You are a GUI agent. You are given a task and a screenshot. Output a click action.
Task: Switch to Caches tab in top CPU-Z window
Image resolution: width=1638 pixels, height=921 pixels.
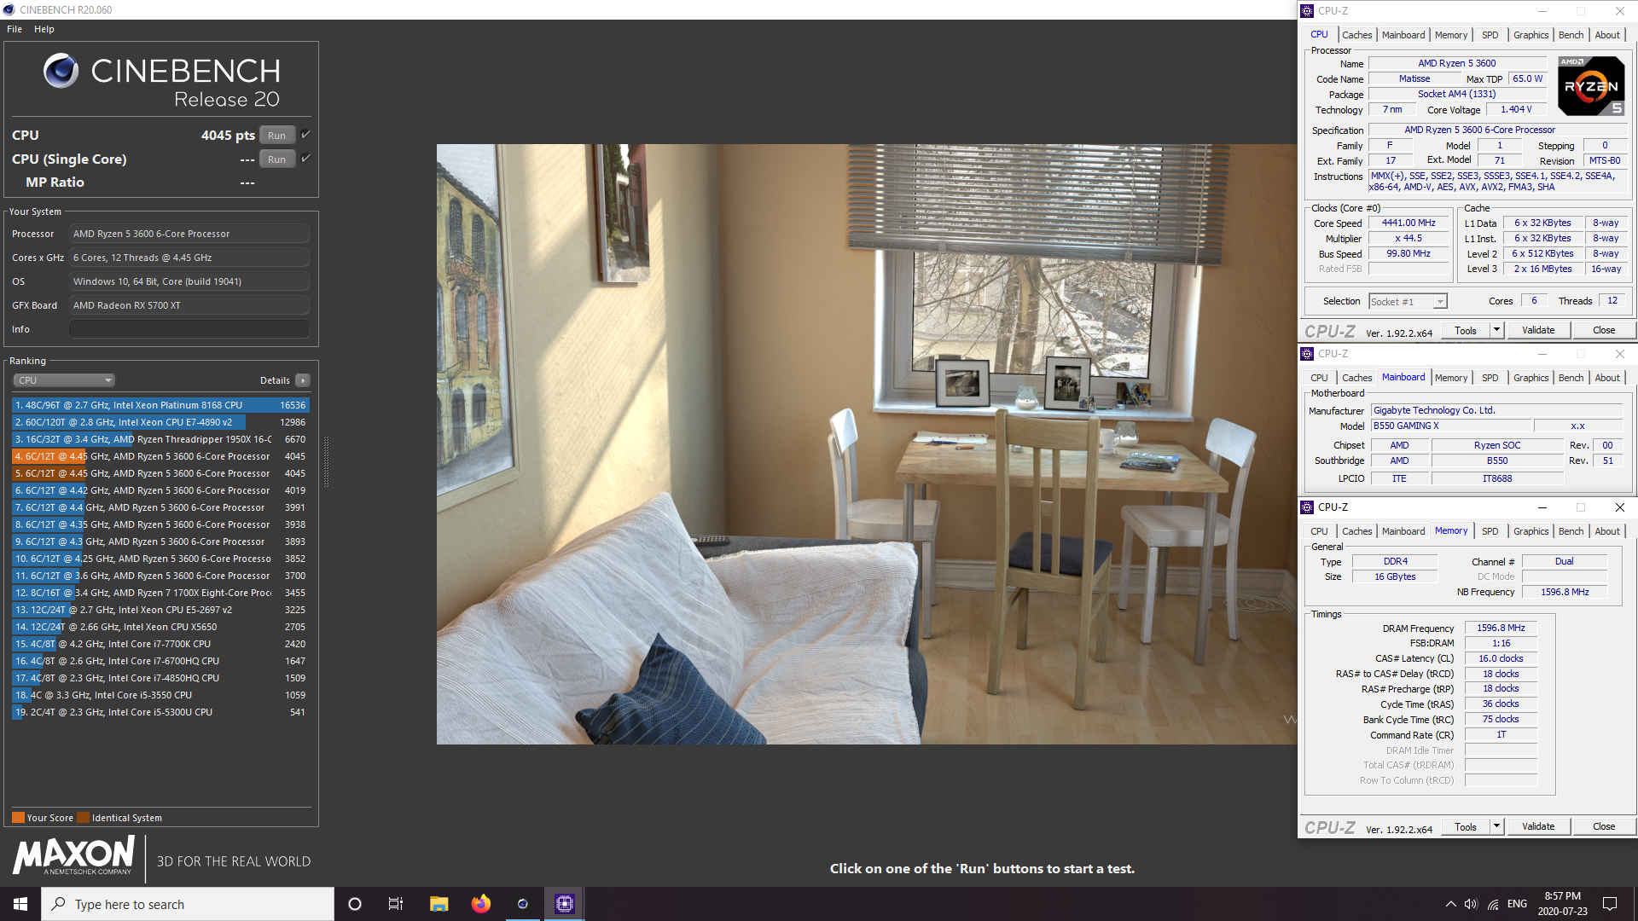click(1356, 35)
